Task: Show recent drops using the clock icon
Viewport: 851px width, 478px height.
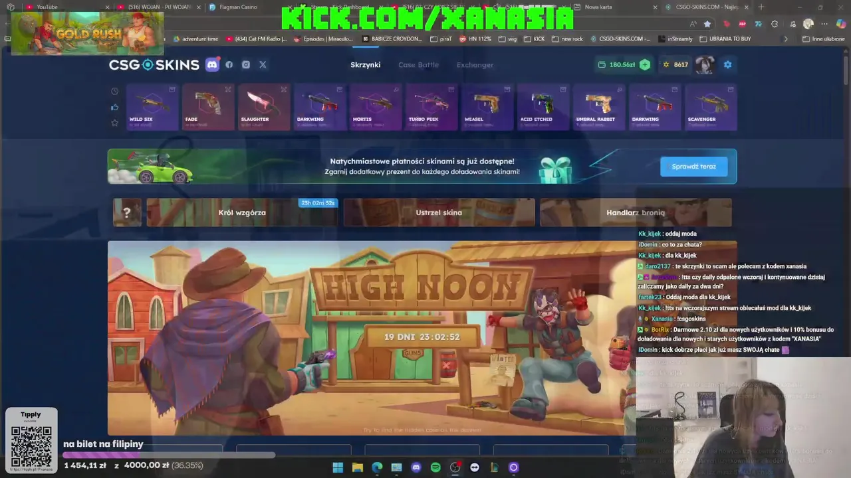Action: [x=115, y=91]
